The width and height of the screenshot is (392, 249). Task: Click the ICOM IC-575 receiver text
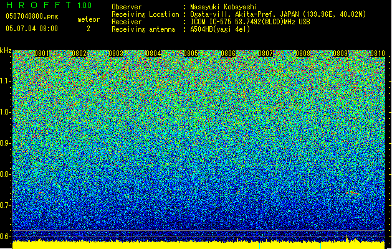(x=250, y=22)
